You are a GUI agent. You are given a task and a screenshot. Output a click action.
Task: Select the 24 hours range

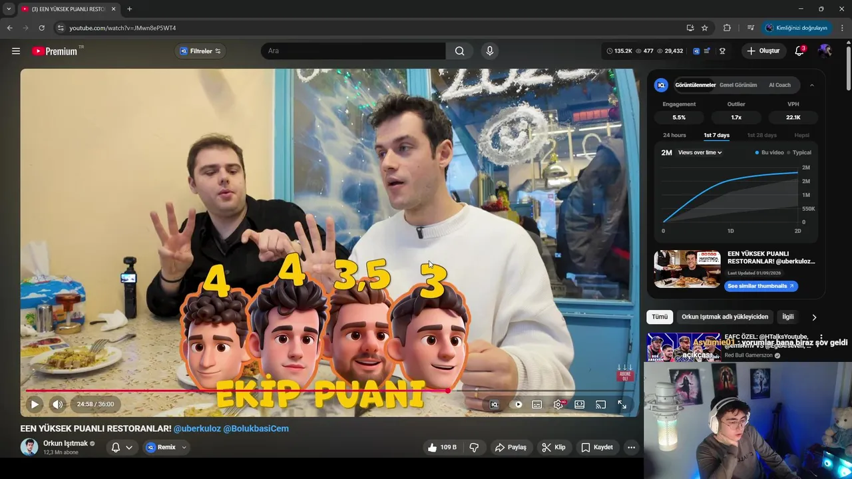click(x=674, y=135)
